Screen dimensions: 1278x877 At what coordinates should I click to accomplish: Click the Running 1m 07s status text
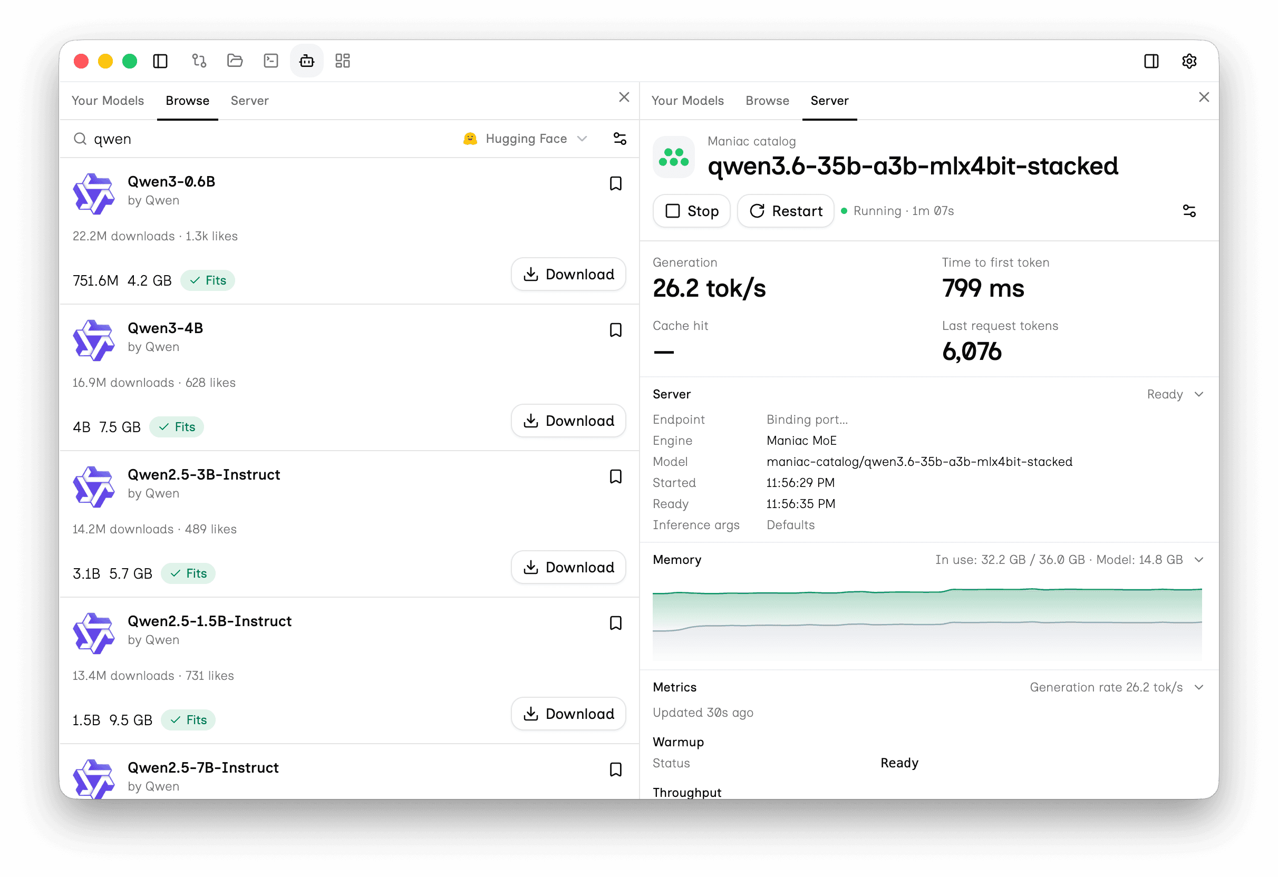pos(904,211)
